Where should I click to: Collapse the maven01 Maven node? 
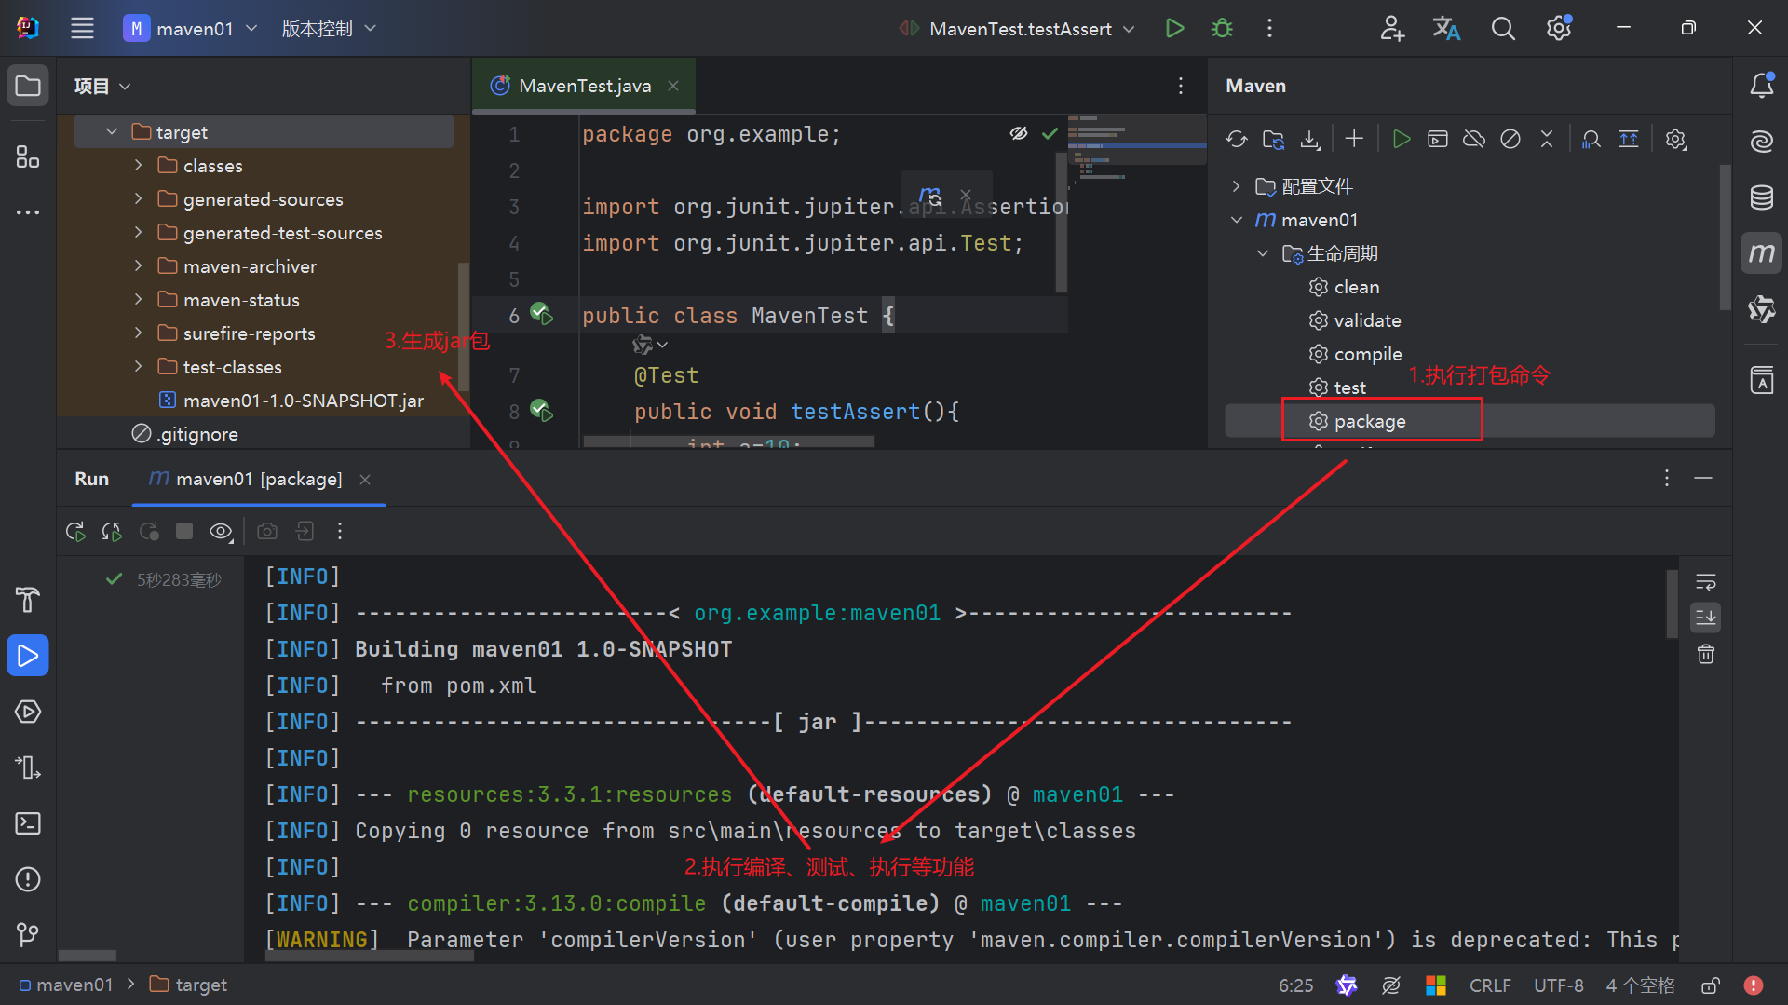point(1236,220)
